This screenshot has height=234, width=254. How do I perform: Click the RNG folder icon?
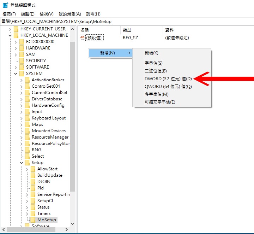click(x=28, y=150)
